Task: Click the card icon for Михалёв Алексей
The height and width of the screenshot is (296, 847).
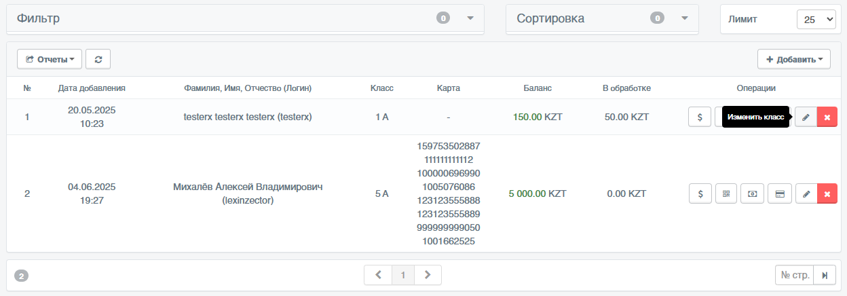Action: [779, 193]
